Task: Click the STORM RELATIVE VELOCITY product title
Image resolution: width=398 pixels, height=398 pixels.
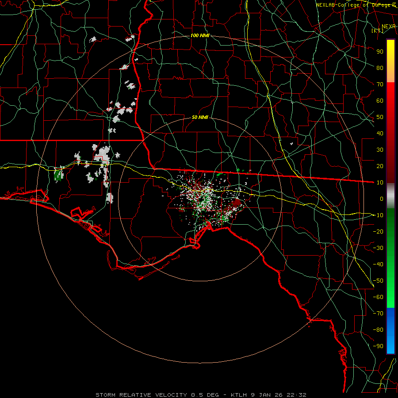Action: coord(141,395)
